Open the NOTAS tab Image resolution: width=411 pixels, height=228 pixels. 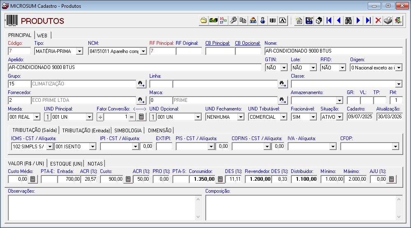(x=95, y=164)
